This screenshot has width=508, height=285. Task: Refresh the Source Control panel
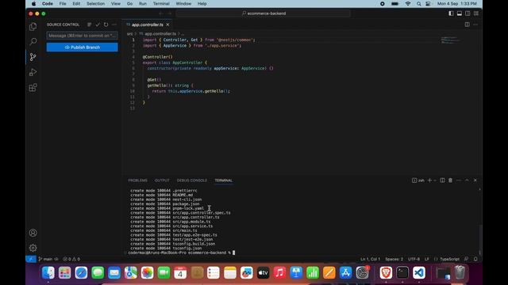[x=106, y=25]
